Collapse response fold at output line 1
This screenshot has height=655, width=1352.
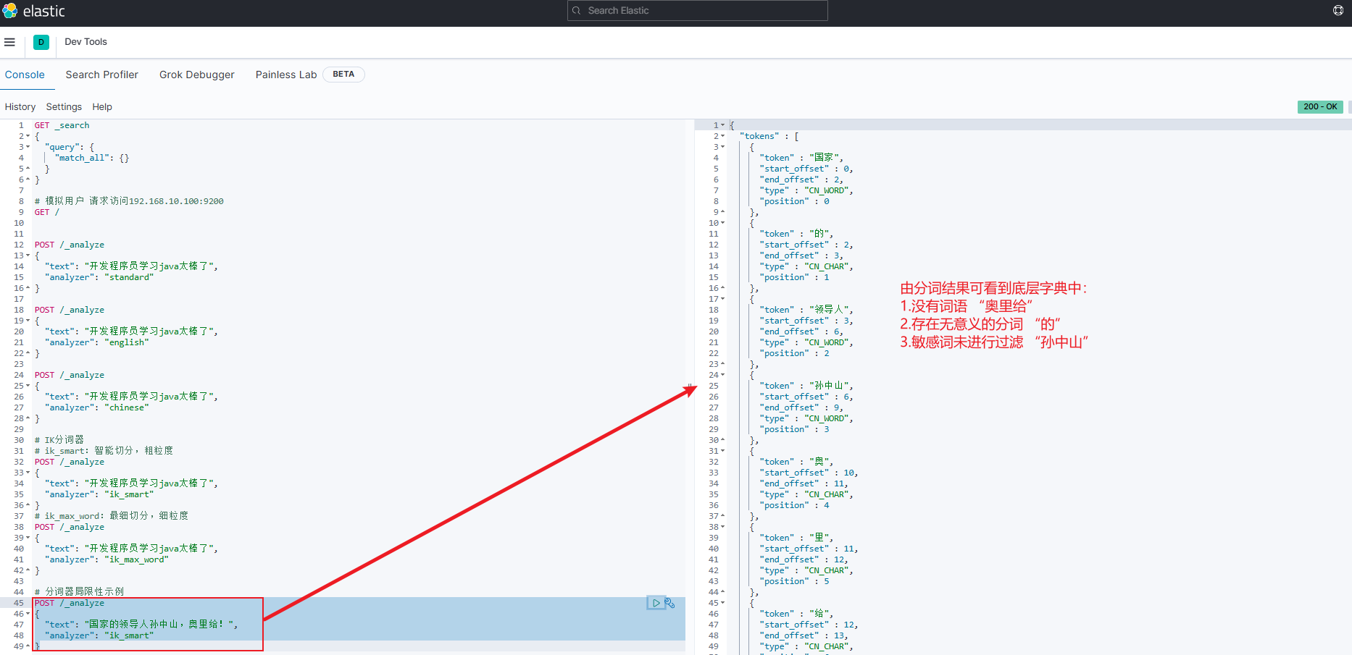pos(722,125)
